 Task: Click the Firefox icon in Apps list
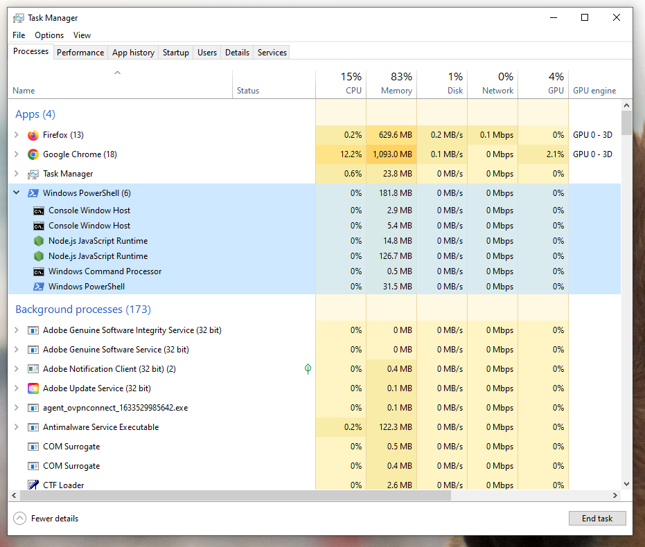(x=33, y=135)
